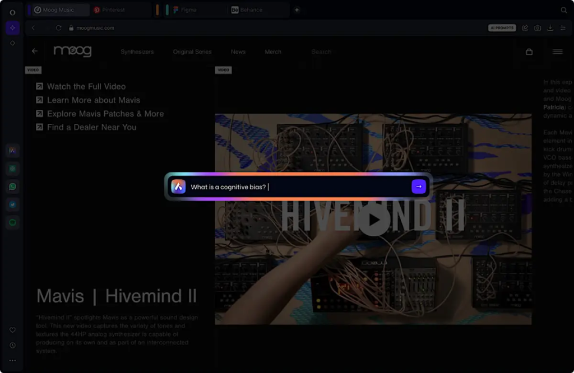Viewport: 574px width, 373px height.
Task: Open the Aria AI sparkle sidebar button
Action: pos(12,28)
